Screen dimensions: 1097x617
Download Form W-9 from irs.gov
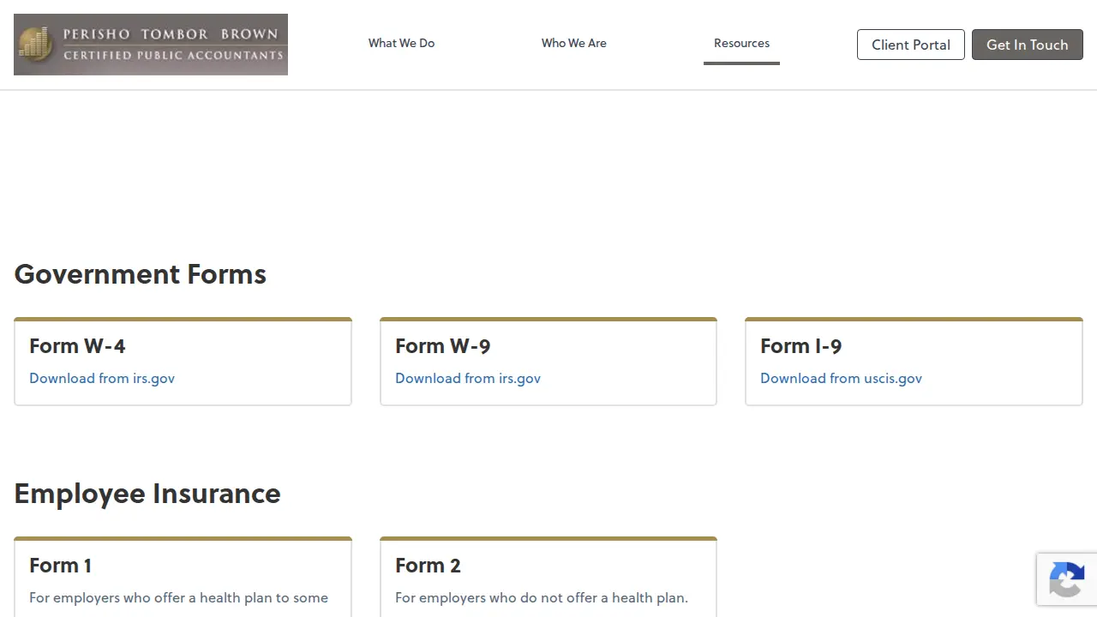(x=468, y=378)
